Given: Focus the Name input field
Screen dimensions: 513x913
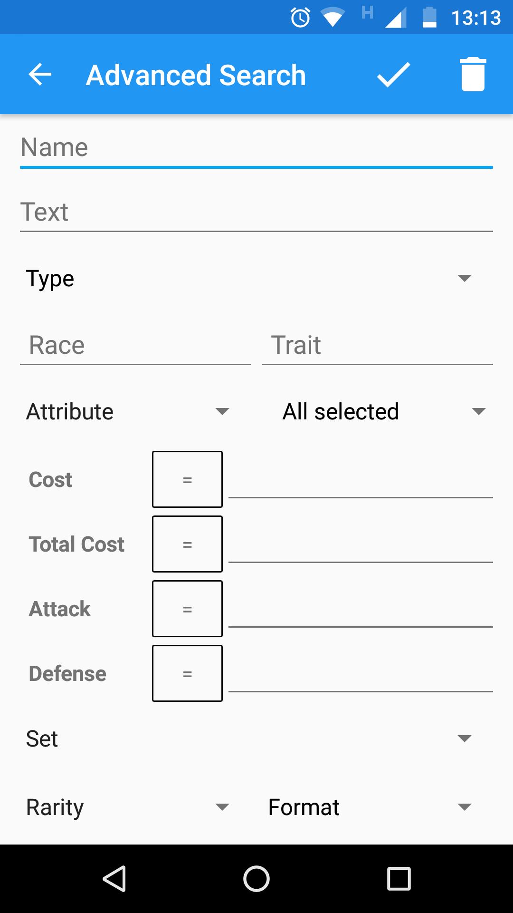Looking at the screenshot, I should tap(256, 147).
